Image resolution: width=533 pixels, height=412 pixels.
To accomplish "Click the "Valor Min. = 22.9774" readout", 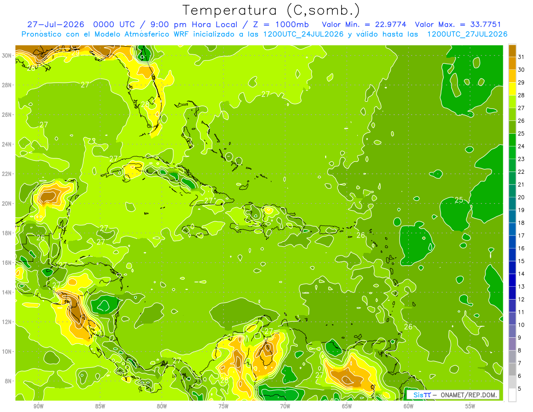I will [x=364, y=24].
